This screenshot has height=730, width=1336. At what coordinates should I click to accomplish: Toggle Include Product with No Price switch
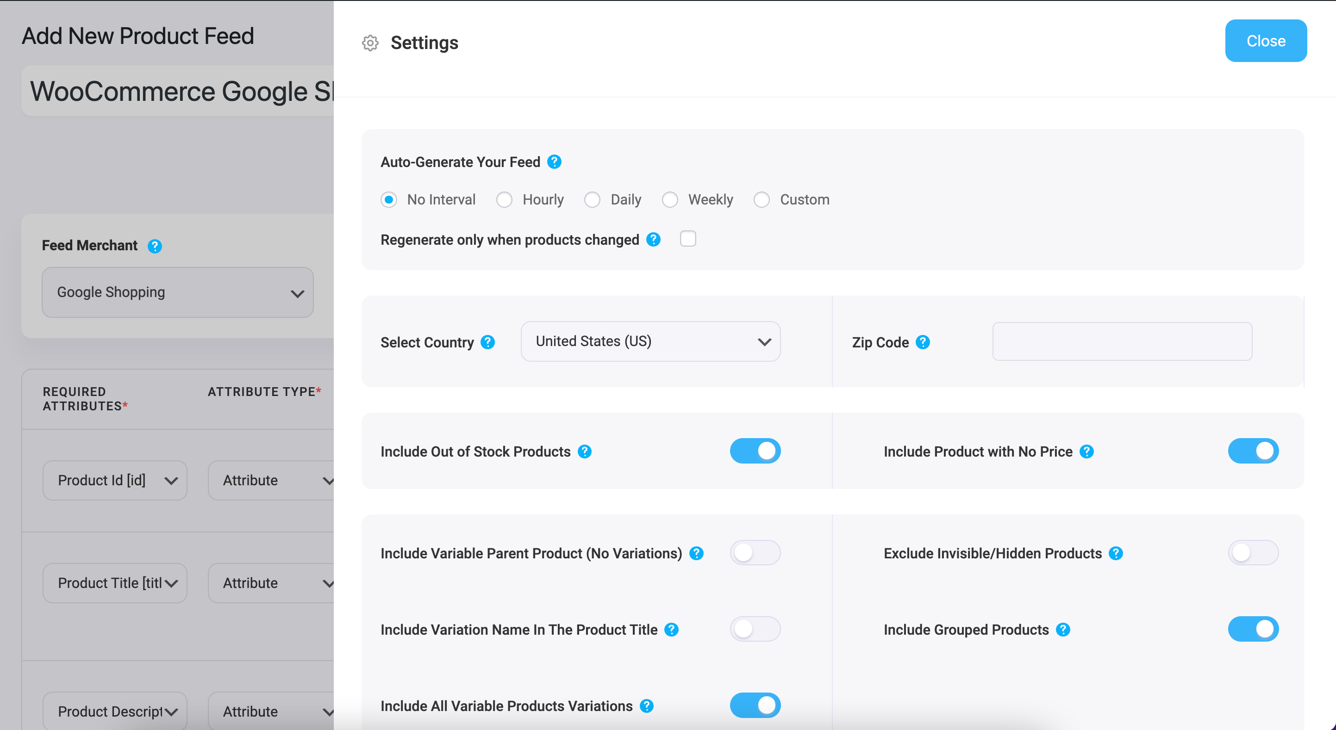click(x=1253, y=451)
